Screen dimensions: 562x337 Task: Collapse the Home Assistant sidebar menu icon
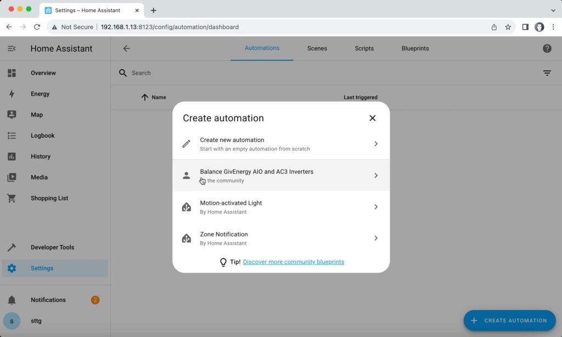(12, 48)
